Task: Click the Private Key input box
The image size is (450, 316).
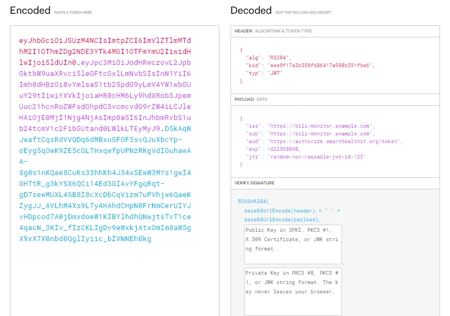Action: [293, 292]
